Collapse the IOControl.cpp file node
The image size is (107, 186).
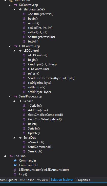coord(10,5)
